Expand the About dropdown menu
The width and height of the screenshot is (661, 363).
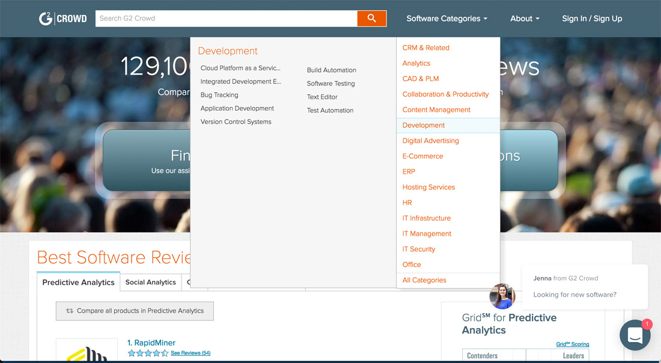pyautogui.click(x=525, y=19)
